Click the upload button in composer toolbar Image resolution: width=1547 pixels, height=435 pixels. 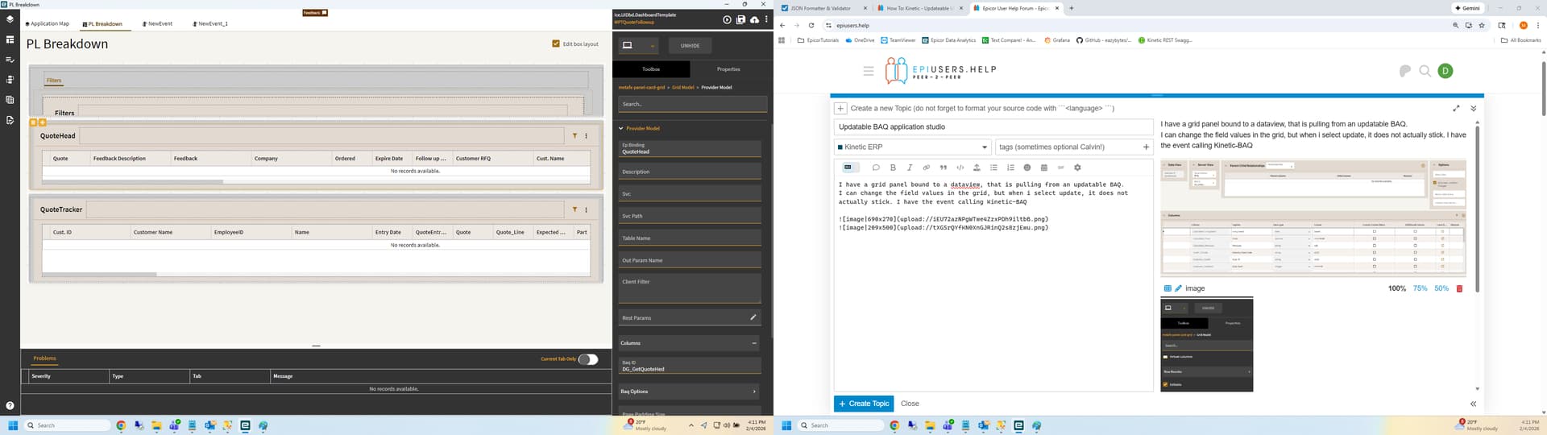(x=977, y=168)
